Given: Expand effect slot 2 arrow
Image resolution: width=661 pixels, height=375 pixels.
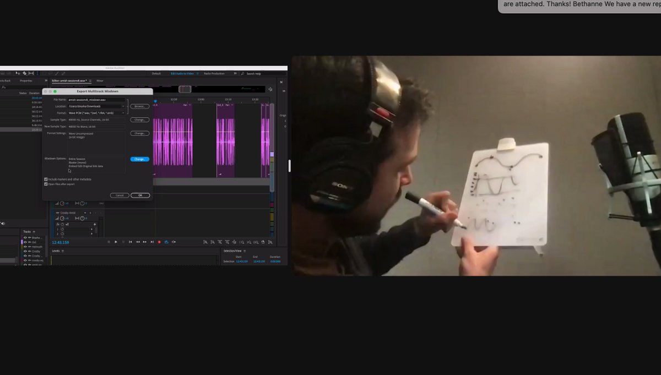Looking at the screenshot, I should 91,234.
